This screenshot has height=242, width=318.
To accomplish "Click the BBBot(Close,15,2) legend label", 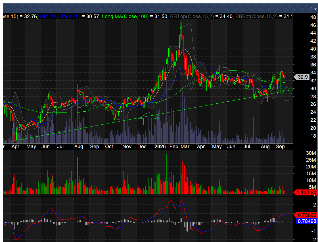I will [x=257, y=16].
